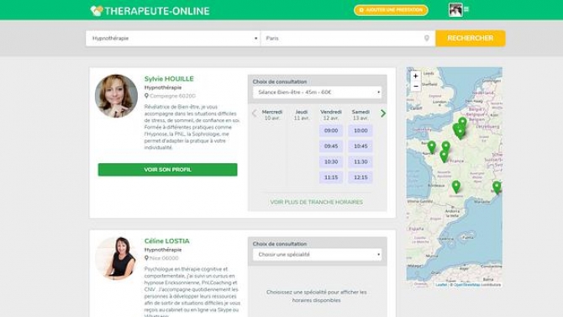563x317 pixels.
Task: Click the Compiègne 60200 location pin icon
Action: pos(146,96)
